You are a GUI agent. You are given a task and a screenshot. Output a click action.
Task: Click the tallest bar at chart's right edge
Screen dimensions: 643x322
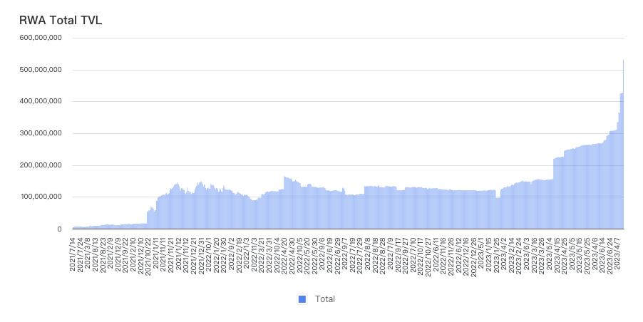click(x=623, y=142)
